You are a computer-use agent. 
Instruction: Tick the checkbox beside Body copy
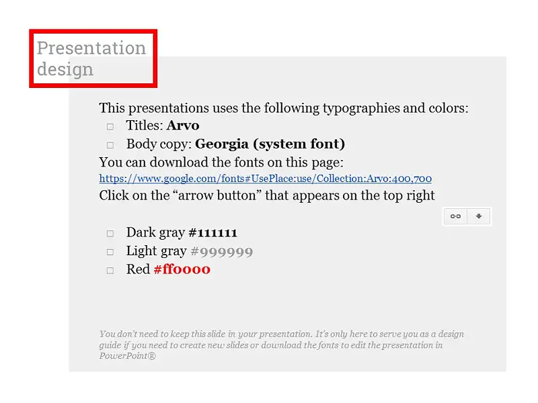(110, 145)
